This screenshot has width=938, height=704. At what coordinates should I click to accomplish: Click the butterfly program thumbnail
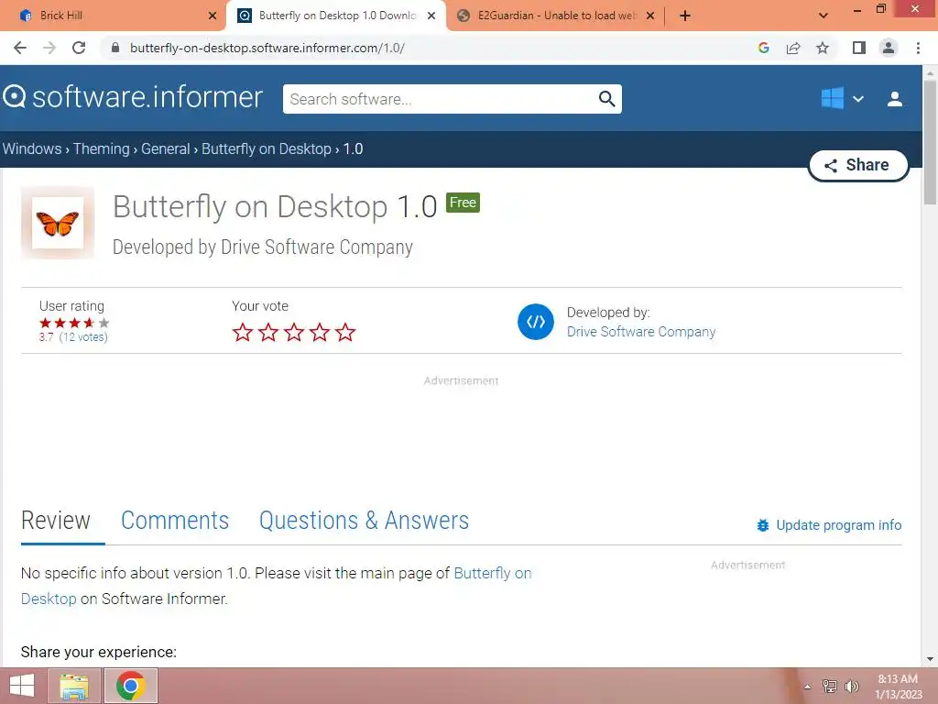point(58,223)
